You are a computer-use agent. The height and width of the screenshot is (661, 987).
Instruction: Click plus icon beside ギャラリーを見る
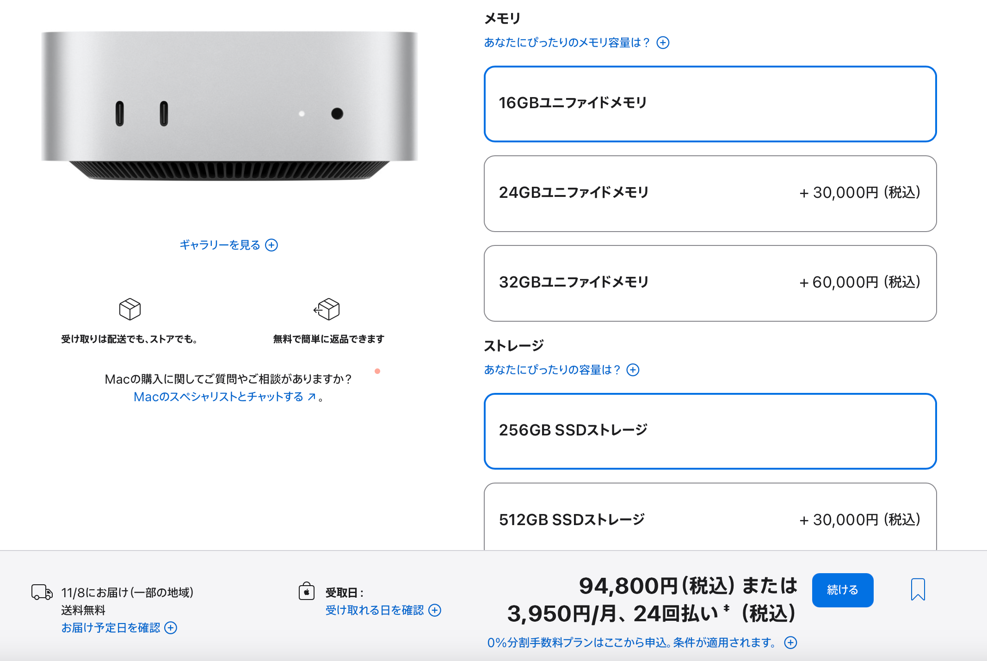coord(271,245)
